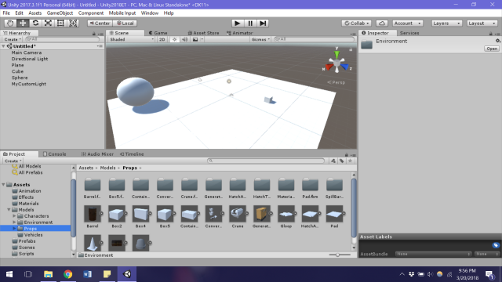Toggle 2D view mode in Scene
The image size is (502, 282).
click(162, 39)
